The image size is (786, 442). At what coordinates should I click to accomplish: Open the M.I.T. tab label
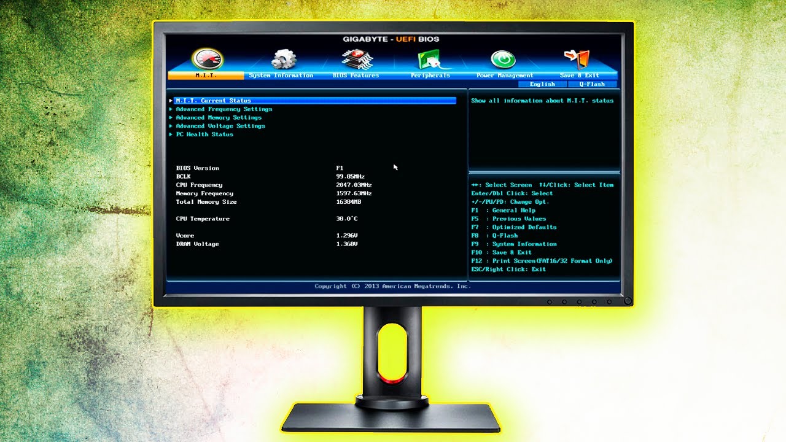coord(206,76)
